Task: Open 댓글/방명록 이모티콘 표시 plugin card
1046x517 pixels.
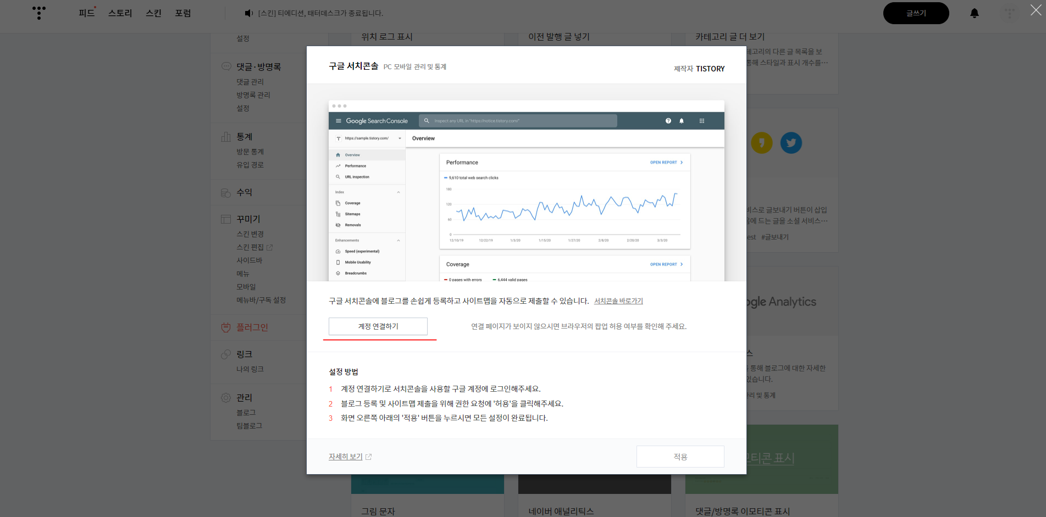Action: coord(743,511)
